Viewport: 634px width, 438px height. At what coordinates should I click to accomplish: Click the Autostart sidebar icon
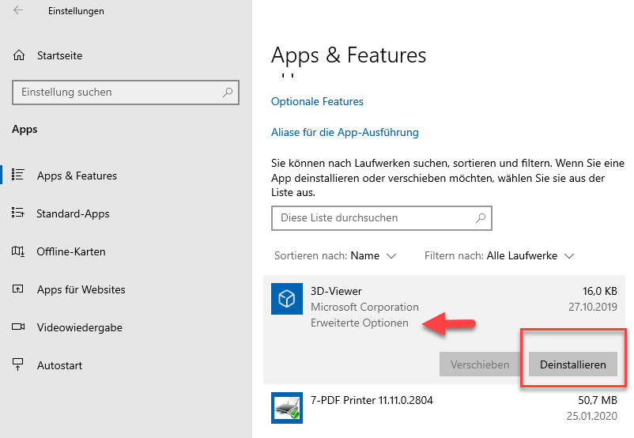[x=19, y=365]
